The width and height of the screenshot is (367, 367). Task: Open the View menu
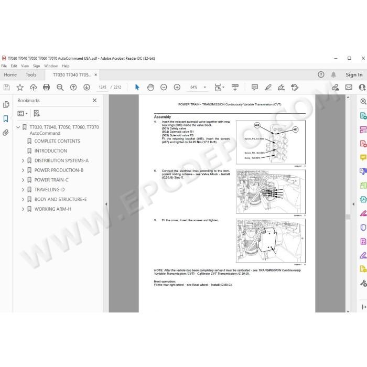(x=25, y=66)
